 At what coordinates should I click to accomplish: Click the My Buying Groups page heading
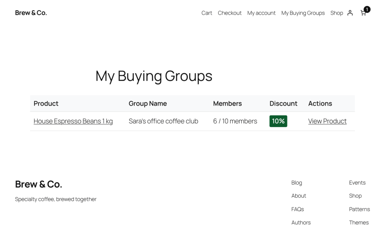[x=154, y=76]
